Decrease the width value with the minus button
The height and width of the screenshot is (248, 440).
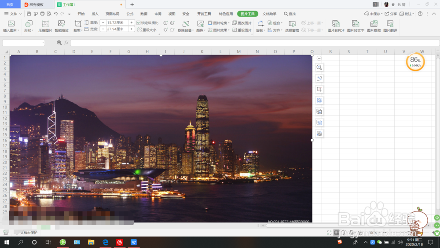coord(103,29)
